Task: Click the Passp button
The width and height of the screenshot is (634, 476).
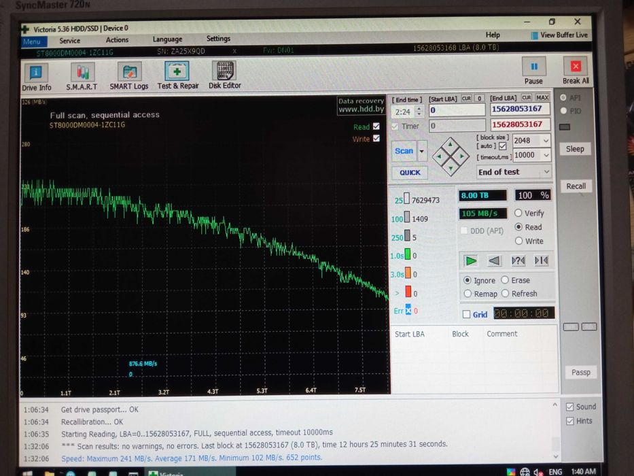Action: point(580,373)
